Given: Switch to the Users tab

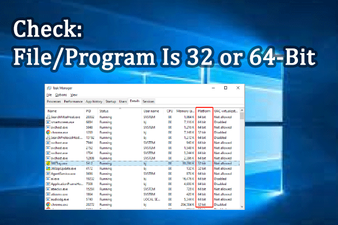Looking at the screenshot, I should click(123, 101).
